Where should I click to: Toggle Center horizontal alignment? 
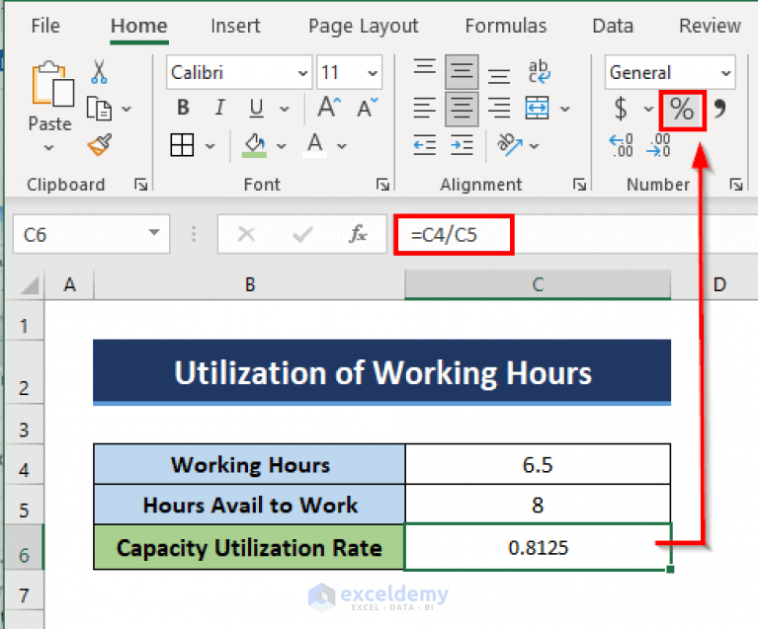tap(462, 109)
